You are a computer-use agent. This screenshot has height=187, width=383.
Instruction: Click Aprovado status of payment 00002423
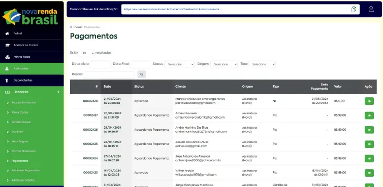141,173
